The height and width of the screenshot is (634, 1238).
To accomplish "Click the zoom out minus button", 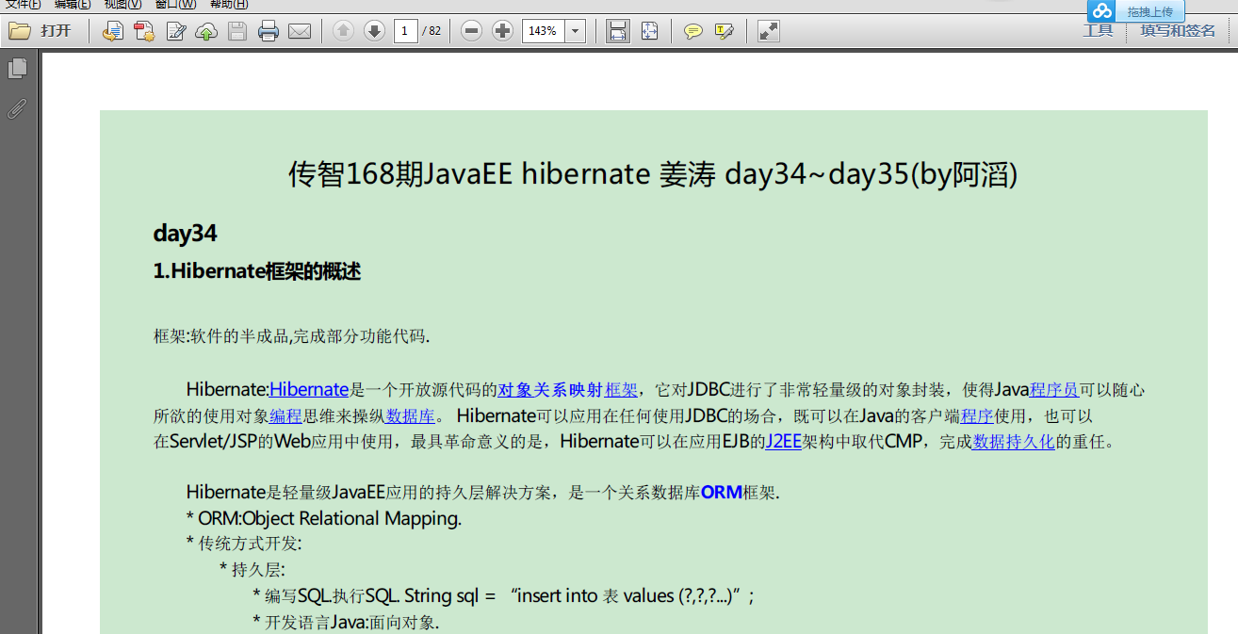I will (472, 31).
